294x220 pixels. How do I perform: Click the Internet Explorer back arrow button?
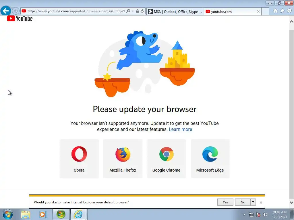point(6,11)
